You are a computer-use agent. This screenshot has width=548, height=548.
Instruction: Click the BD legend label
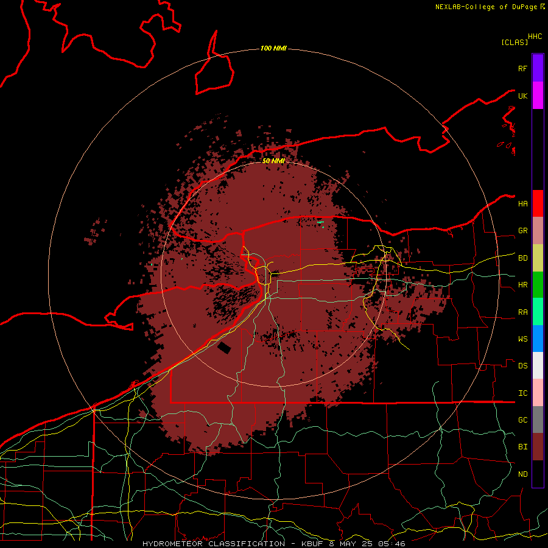point(522,258)
